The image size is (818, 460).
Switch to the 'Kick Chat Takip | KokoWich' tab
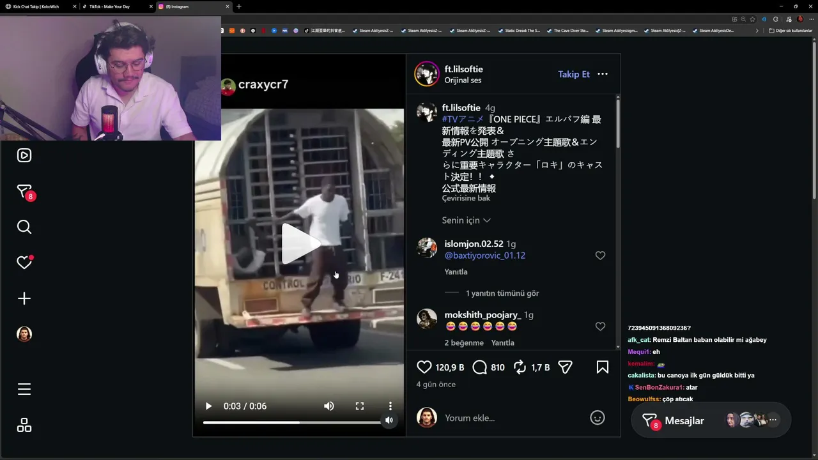[x=38, y=6]
